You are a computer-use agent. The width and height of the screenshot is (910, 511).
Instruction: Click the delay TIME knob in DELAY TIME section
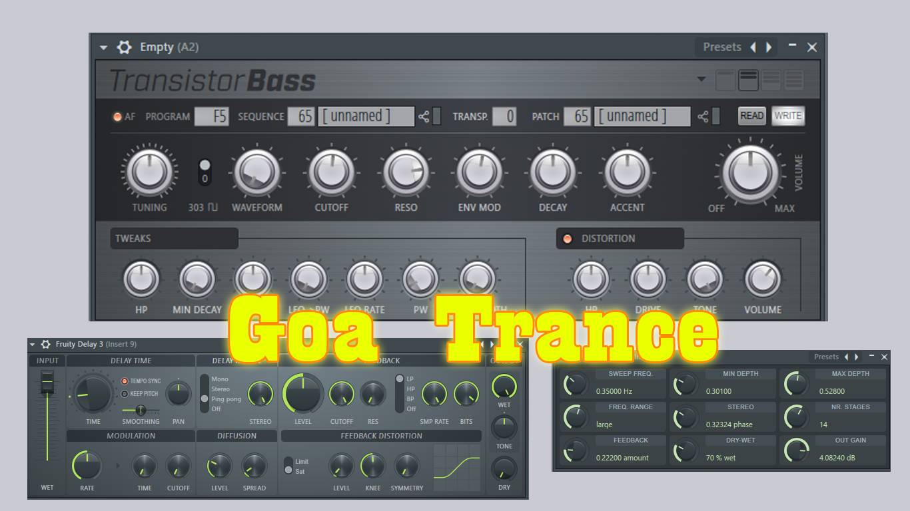93,393
